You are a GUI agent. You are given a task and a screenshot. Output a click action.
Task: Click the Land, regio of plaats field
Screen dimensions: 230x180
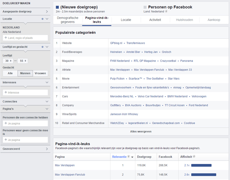25,38
